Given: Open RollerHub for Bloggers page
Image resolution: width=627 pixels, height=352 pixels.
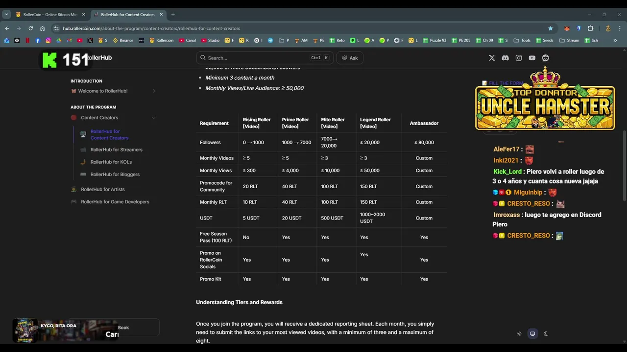Looking at the screenshot, I should coord(115,174).
